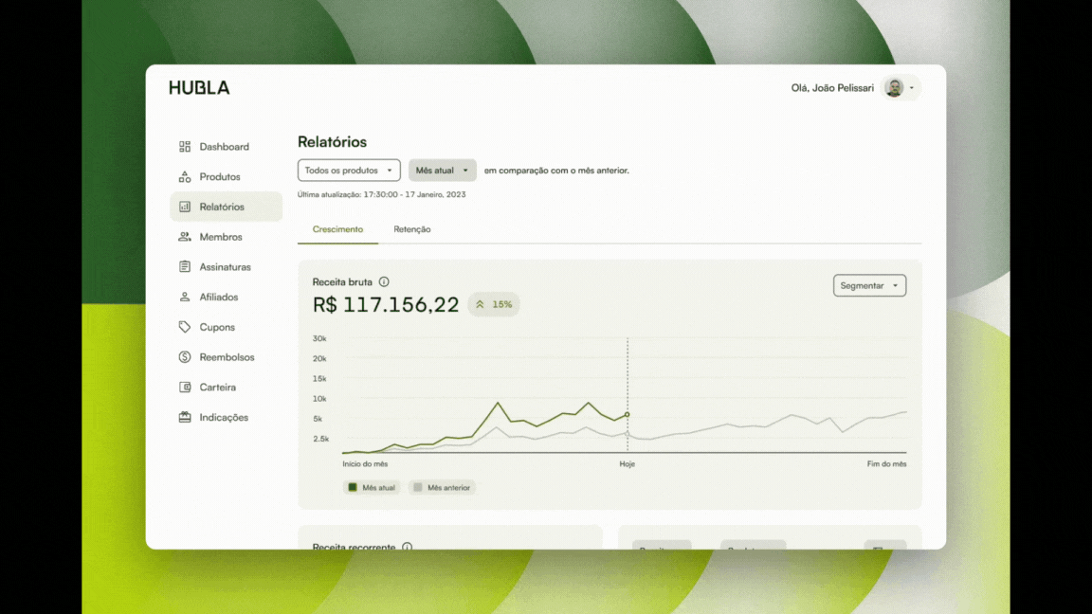Switch to the Retenção tab
The height and width of the screenshot is (614, 1092).
(x=411, y=229)
